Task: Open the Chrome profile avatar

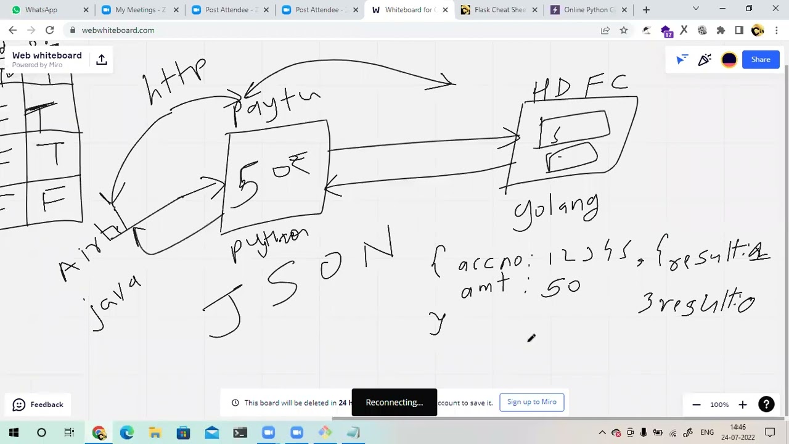Action: pos(758,30)
